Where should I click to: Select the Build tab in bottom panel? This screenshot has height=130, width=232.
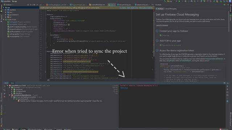point(6,83)
